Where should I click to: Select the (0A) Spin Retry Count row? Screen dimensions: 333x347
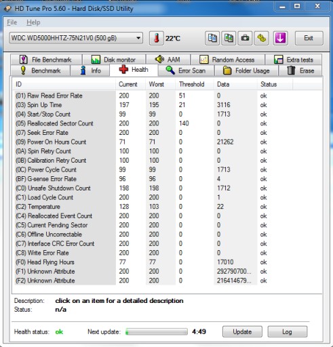pyautogui.click(x=168, y=151)
